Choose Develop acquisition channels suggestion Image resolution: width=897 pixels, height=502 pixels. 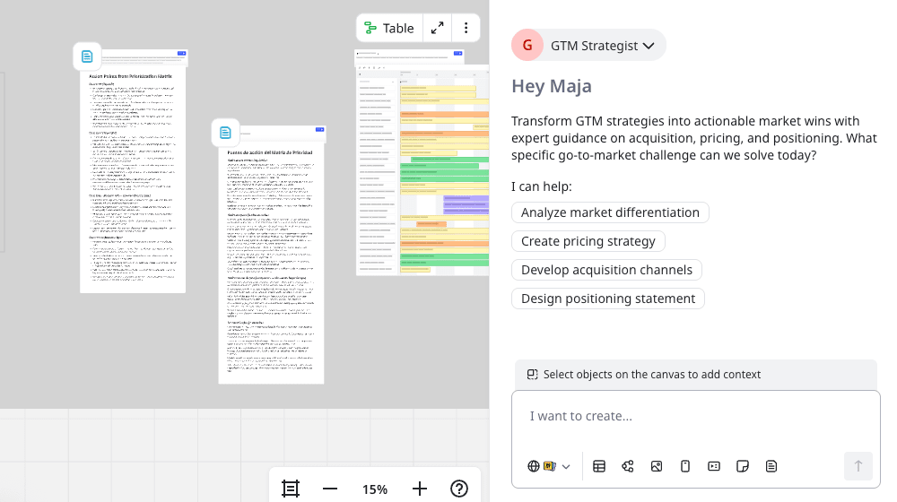[x=606, y=270]
